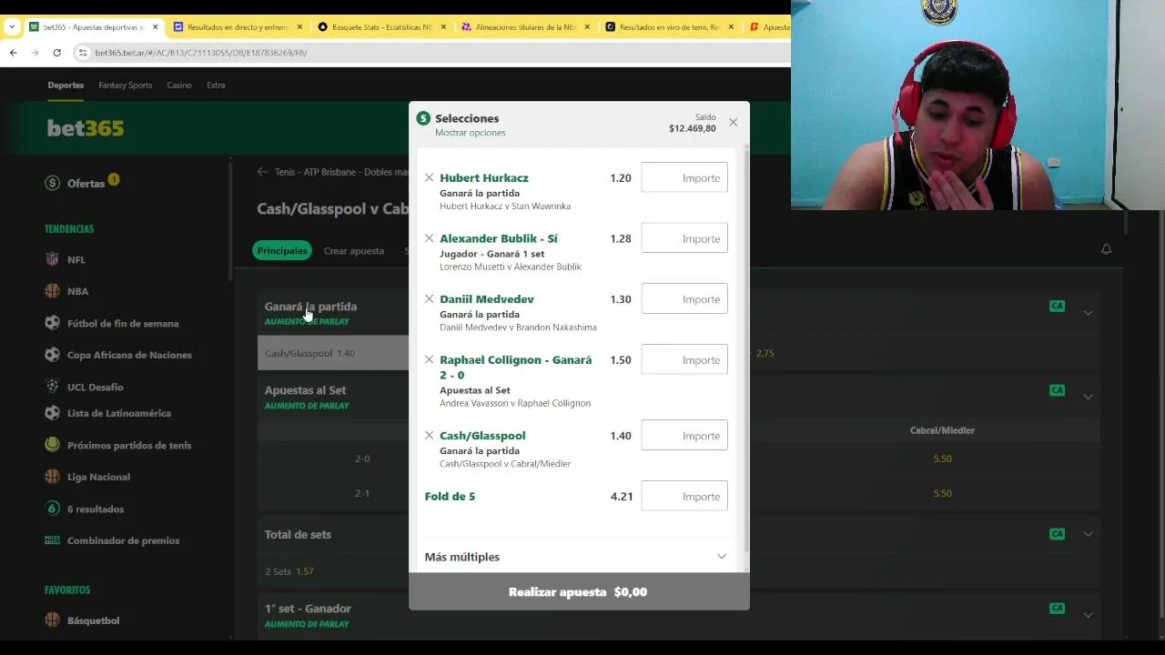Close the Selecciones bet slip
1165x655 pixels.
coord(733,122)
